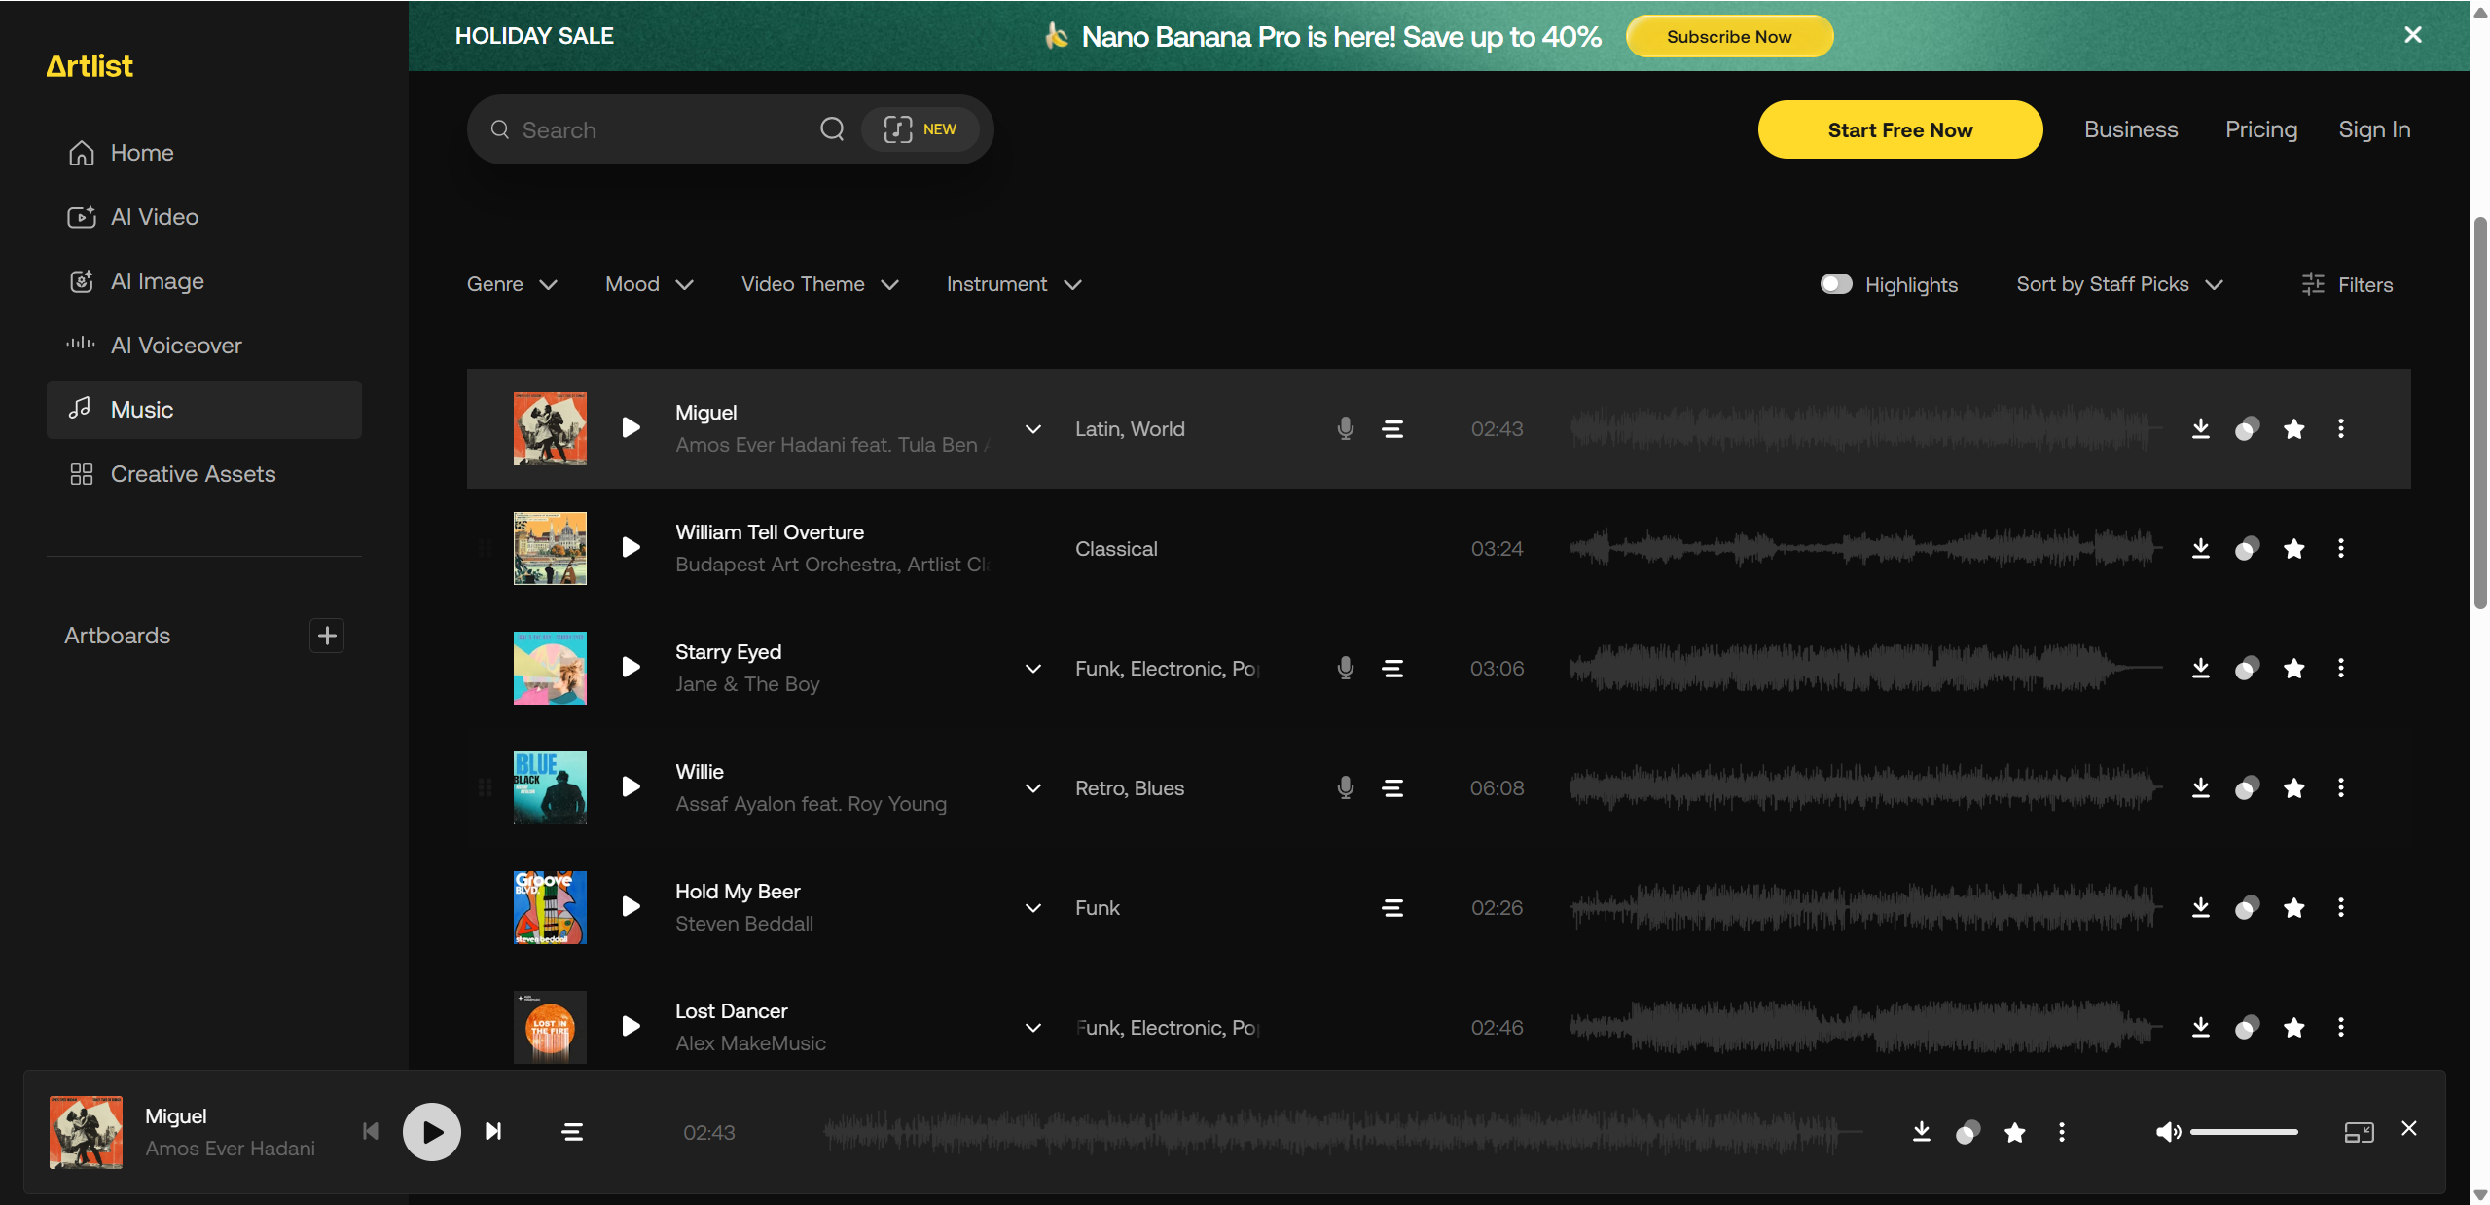Adjust the volume slider in player
This screenshot has width=2490, height=1205.
pos(2243,1131)
